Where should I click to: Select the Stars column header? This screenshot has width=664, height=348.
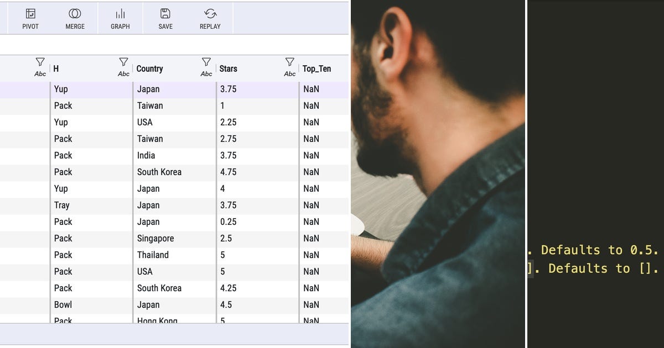point(228,69)
